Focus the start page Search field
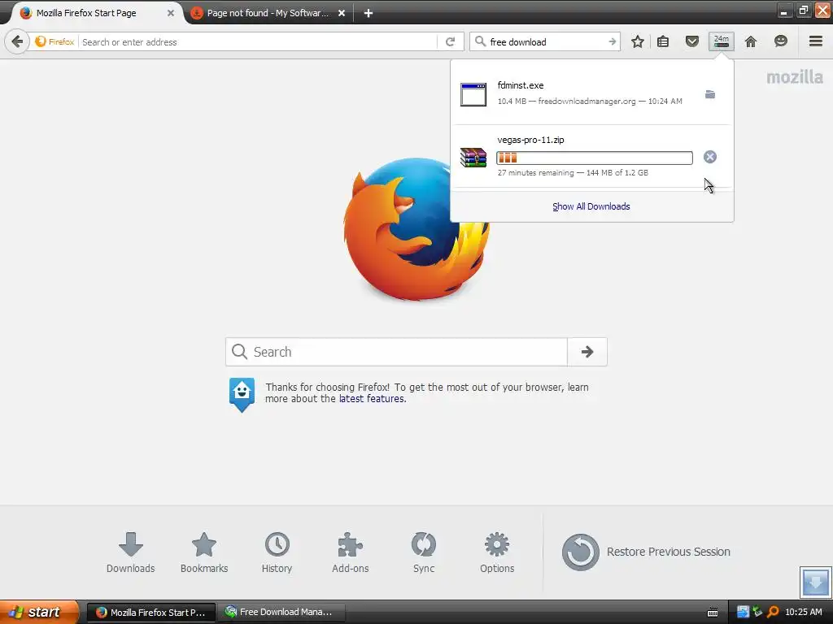Screen dimensions: 833x624 click(x=396, y=352)
